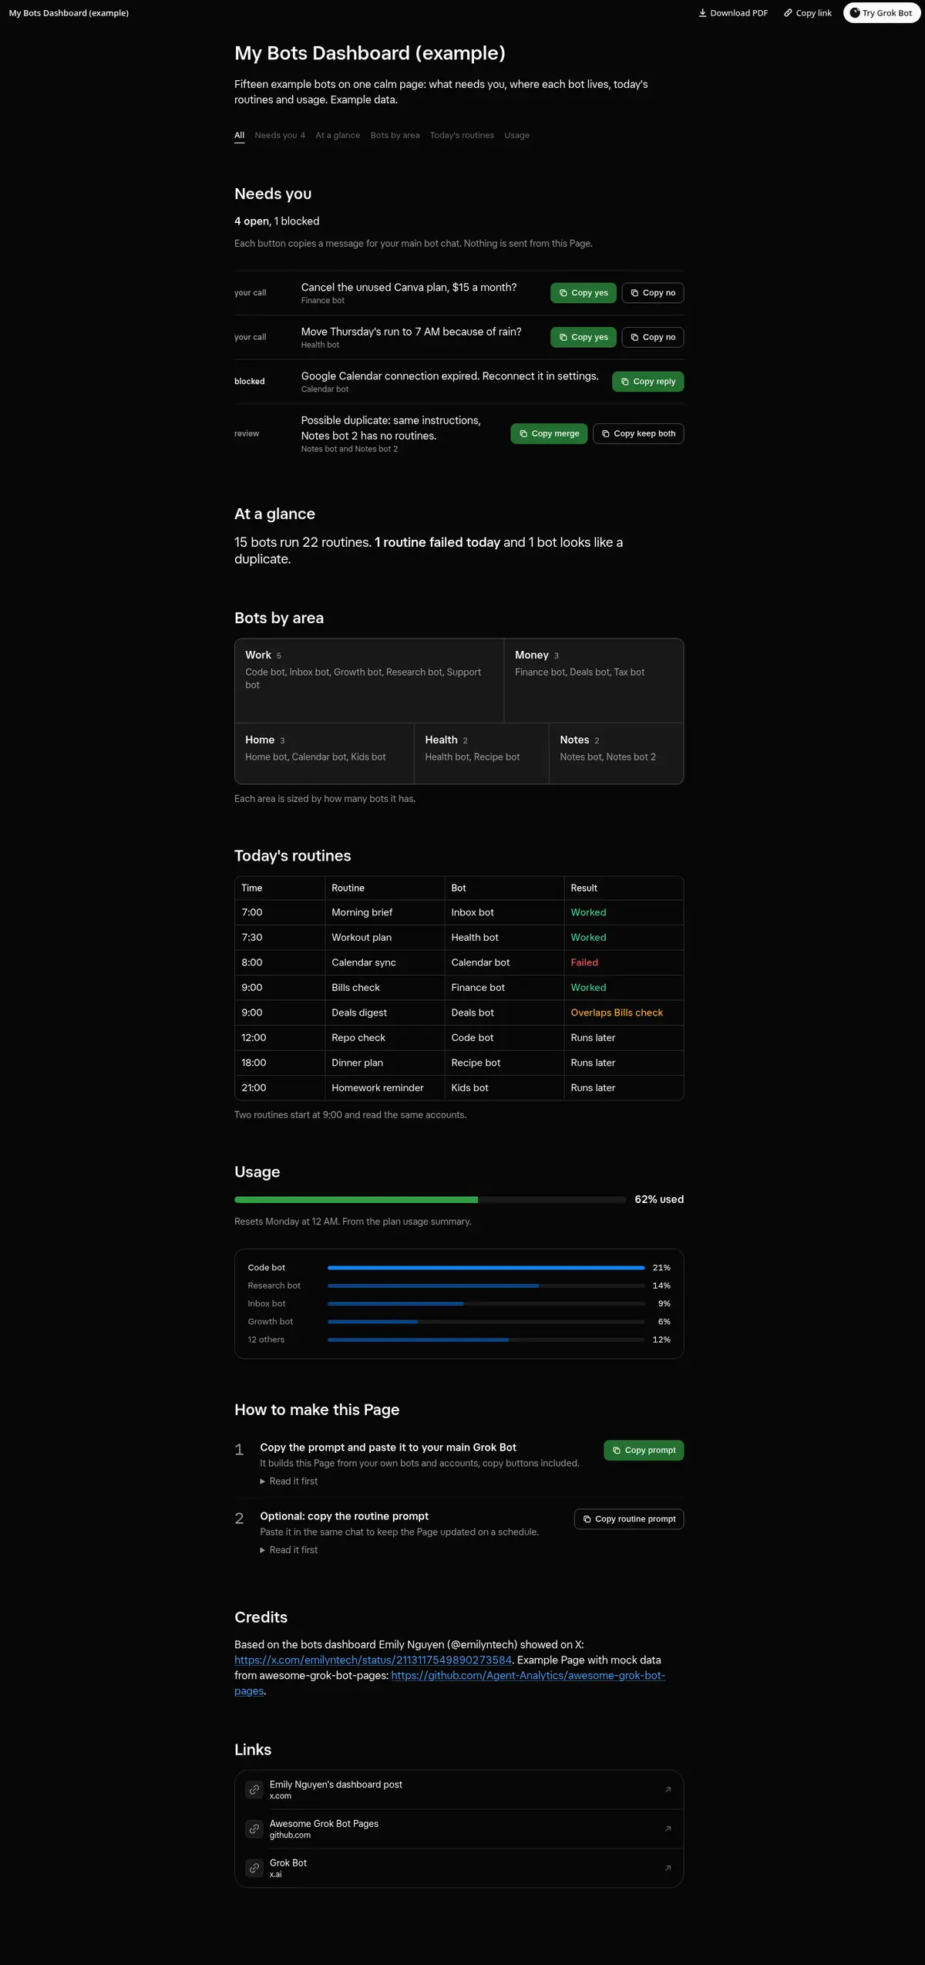
Task: Click link icon beside Awesome Grok Bot Pages
Action: click(x=254, y=1828)
